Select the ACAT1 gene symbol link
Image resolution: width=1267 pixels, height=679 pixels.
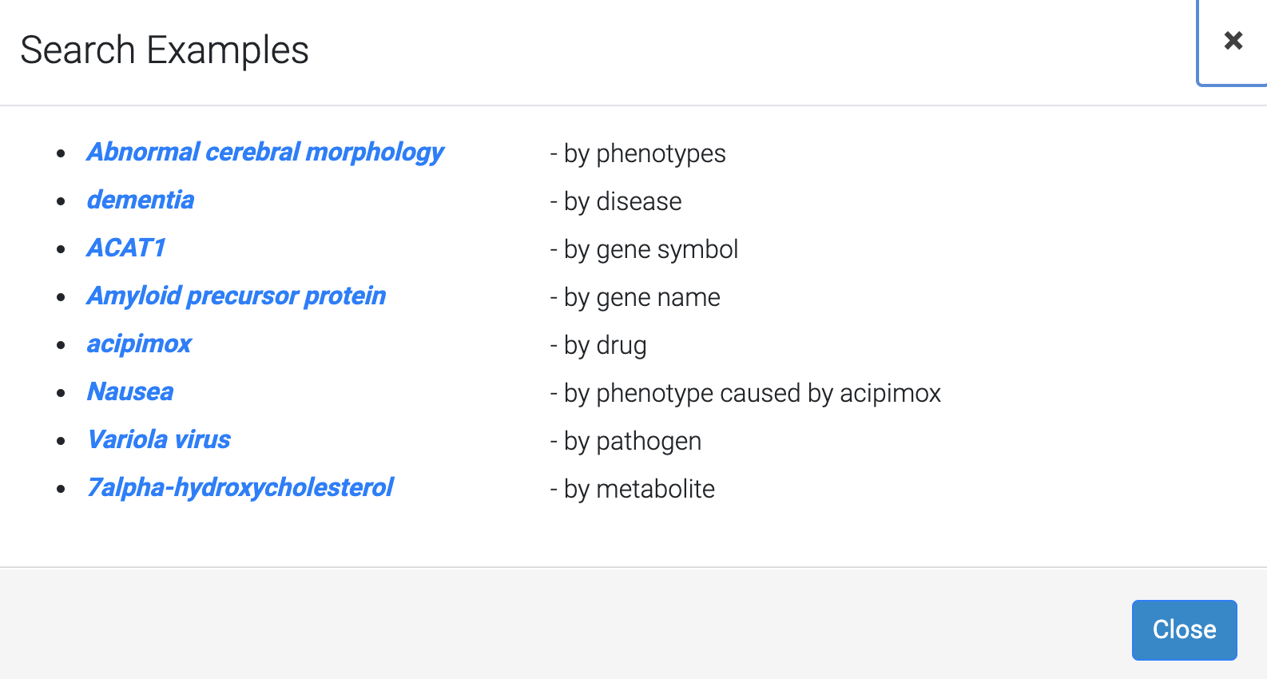tap(126, 248)
